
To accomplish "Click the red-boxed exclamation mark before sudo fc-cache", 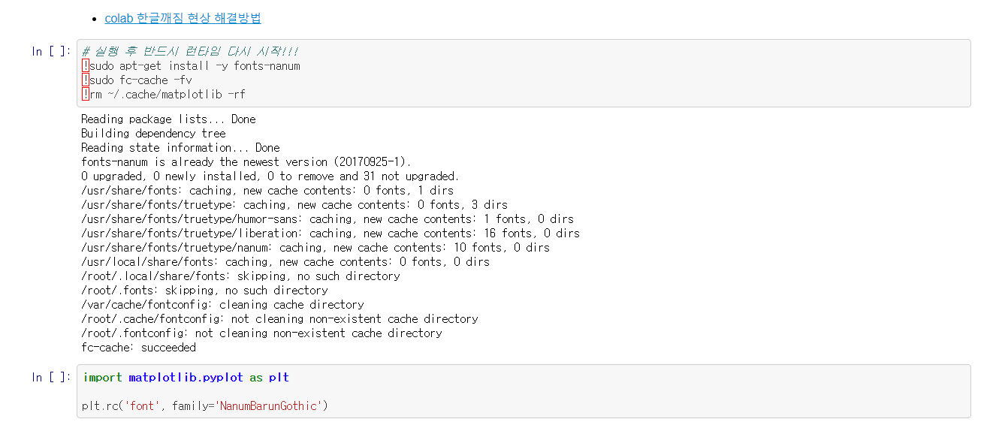I will click(x=86, y=80).
